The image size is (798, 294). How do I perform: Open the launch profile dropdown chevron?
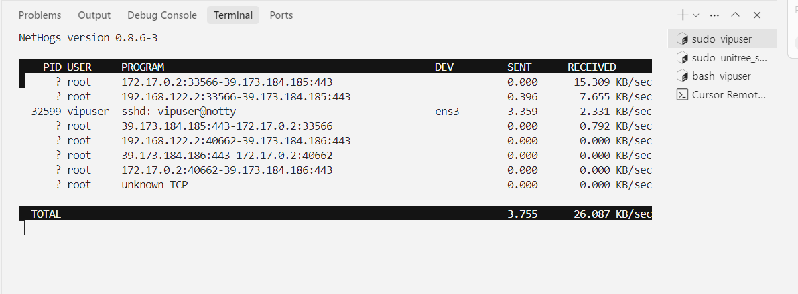tap(695, 15)
